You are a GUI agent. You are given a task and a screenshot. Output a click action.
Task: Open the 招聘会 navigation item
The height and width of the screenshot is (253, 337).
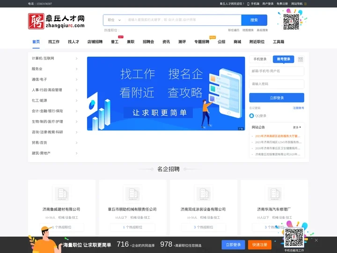(148, 42)
